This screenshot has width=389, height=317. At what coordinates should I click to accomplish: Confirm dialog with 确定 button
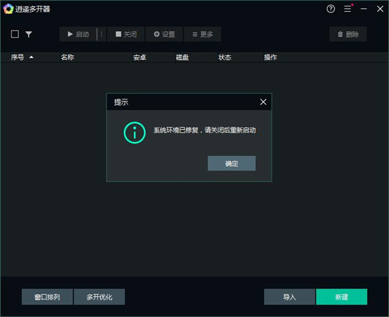click(x=231, y=163)
